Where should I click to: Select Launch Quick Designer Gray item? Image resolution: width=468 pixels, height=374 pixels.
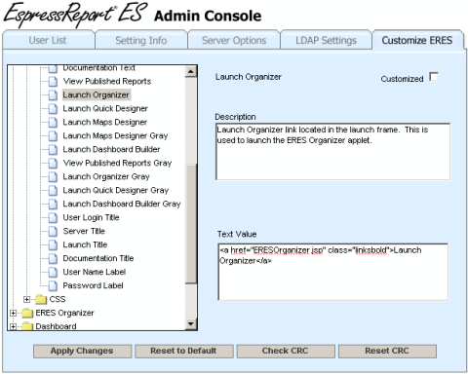coord(116,190)
